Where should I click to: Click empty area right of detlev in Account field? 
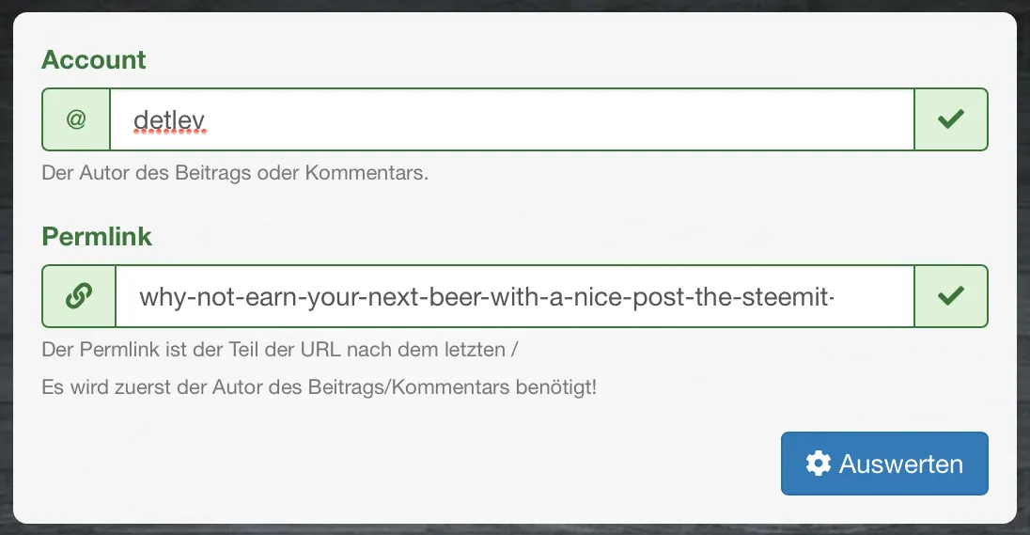click(x=558, y=119)
